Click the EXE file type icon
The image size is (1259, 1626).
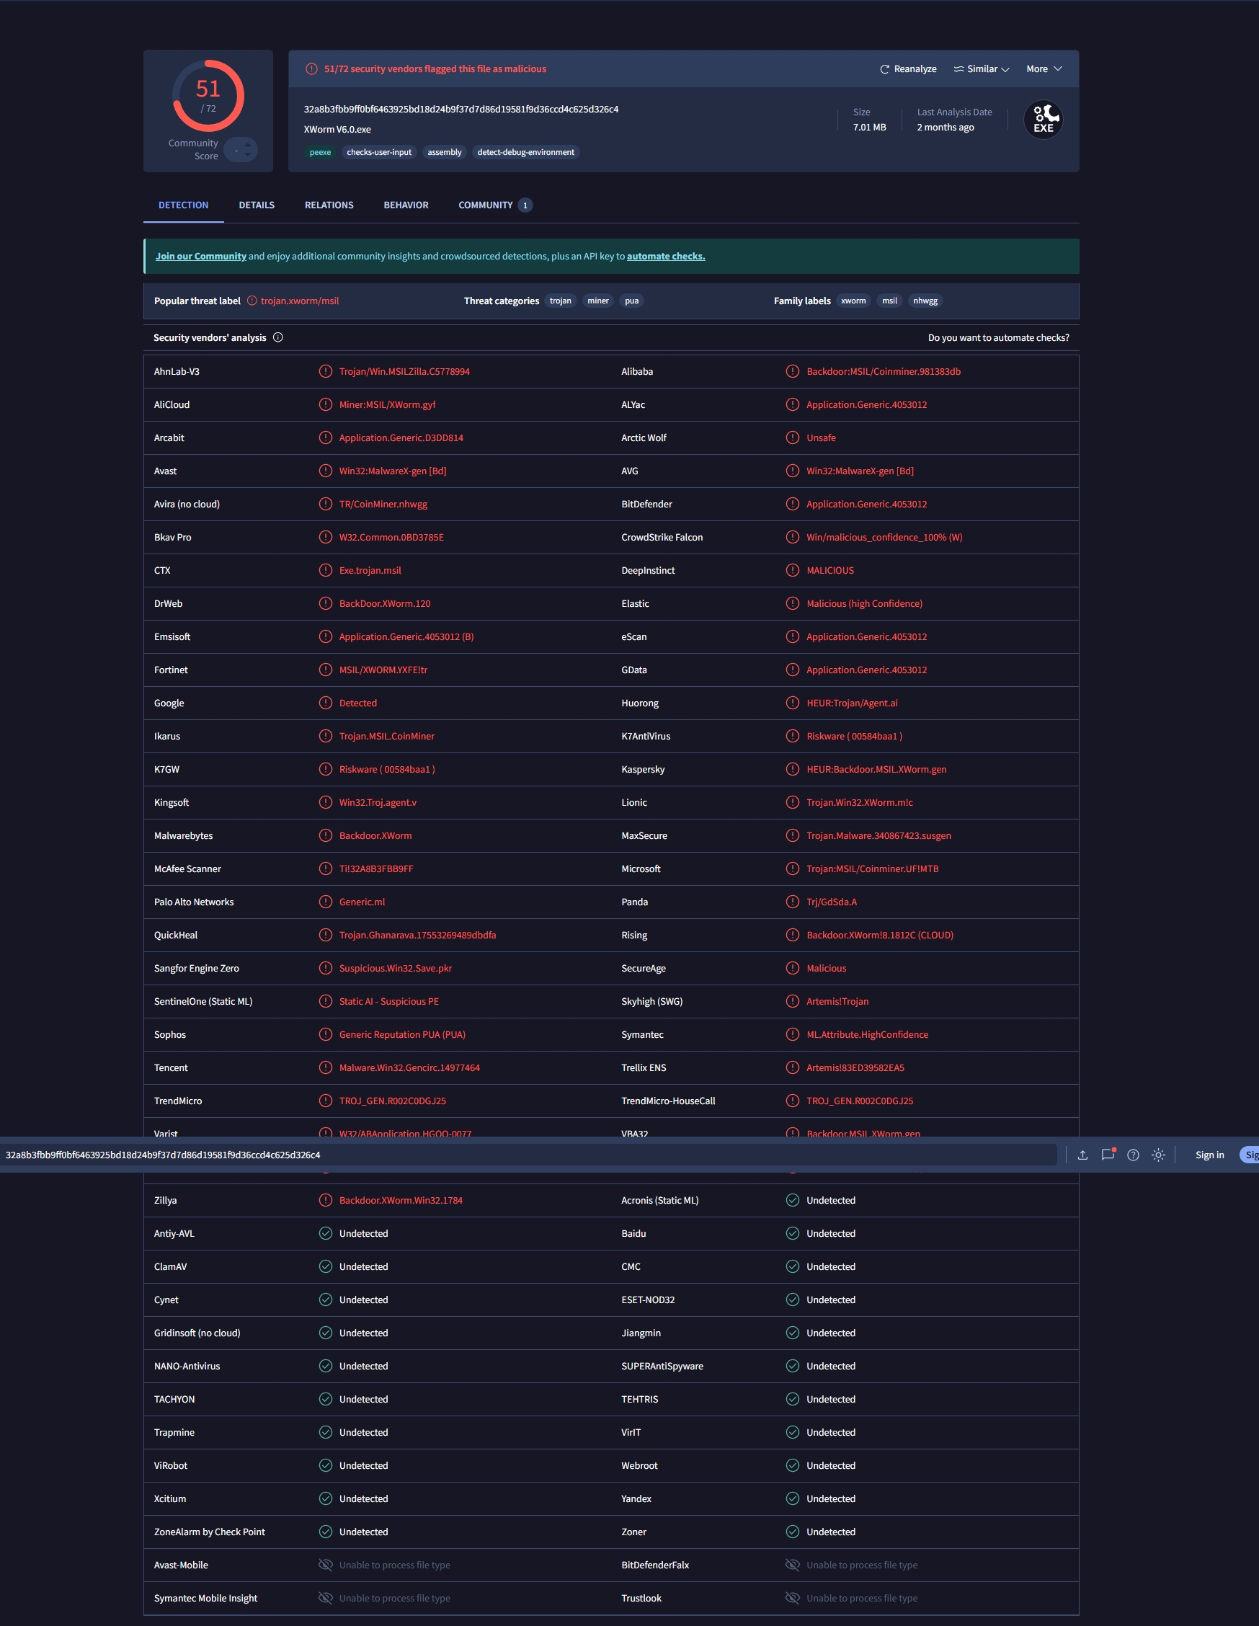[x=1043, y=120]
